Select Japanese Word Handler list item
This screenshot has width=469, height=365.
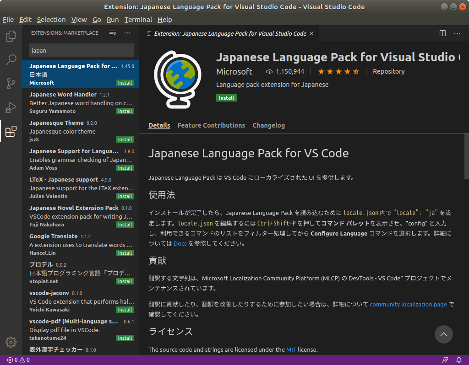coord(81,102)
